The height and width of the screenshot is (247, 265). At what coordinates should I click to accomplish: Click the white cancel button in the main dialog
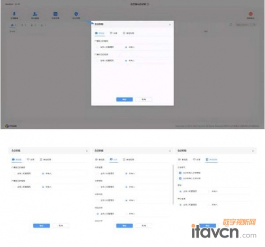(144, 100)
